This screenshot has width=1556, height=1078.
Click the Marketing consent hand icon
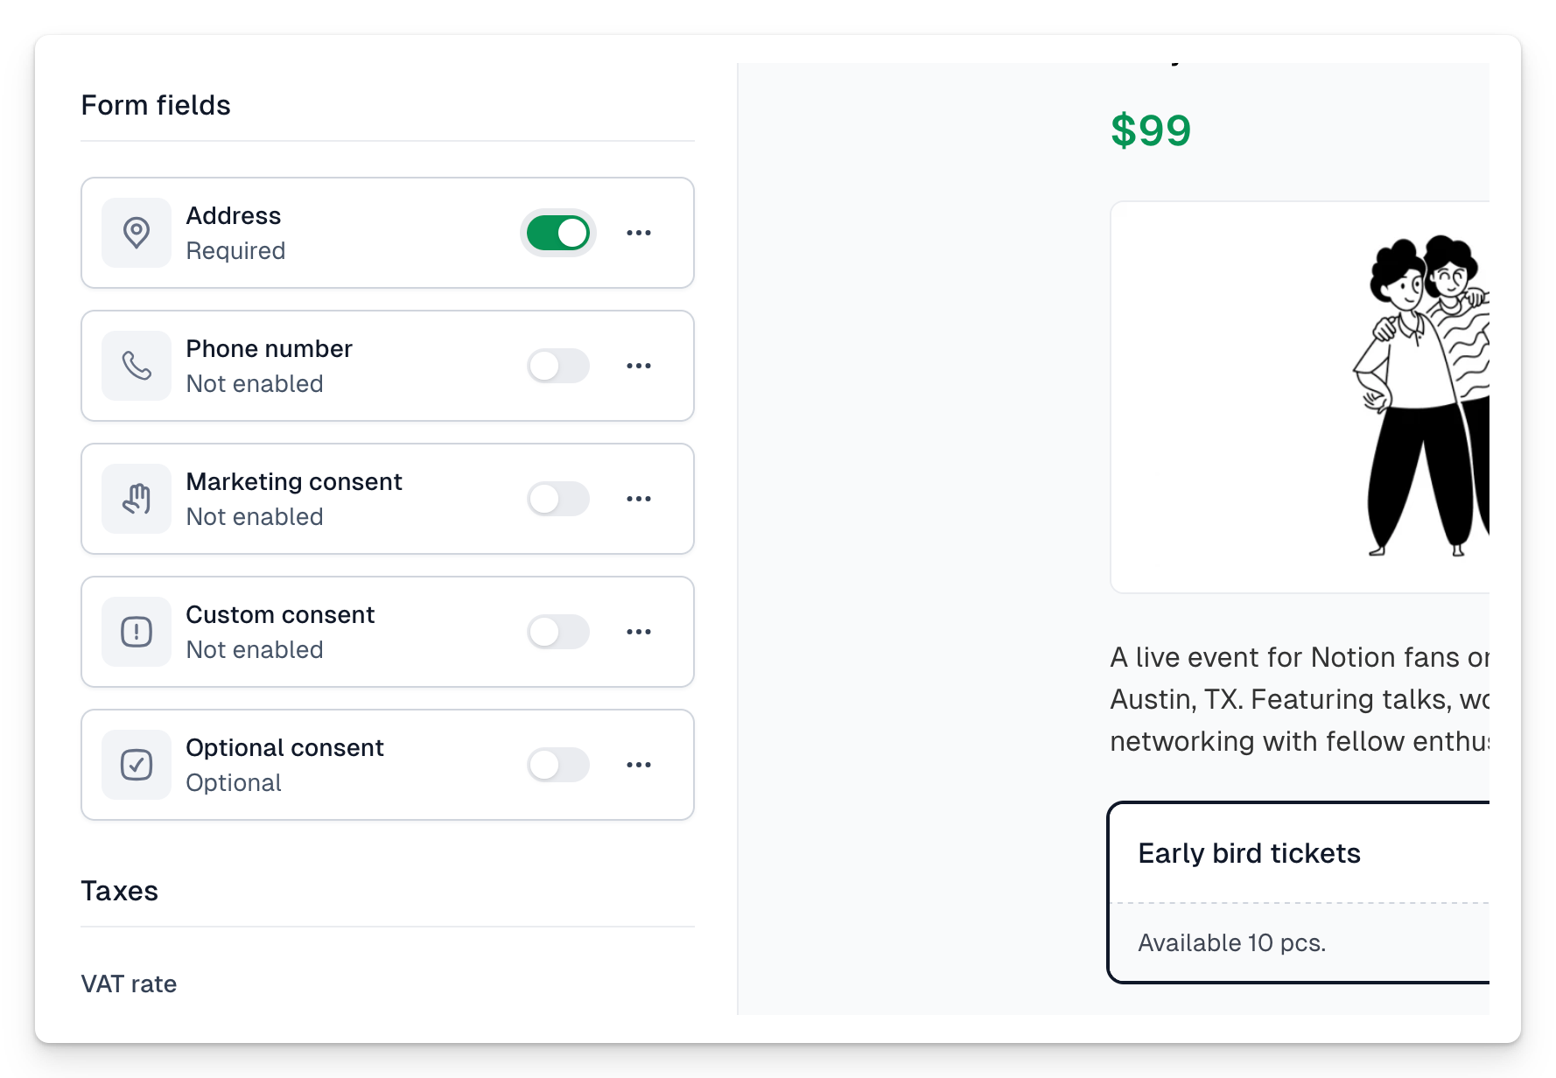tap(137, 499)
